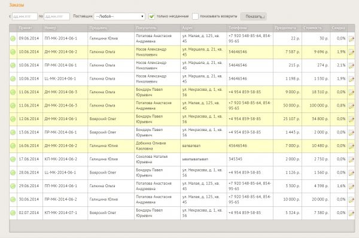Sort by the Стоимость column header

pos(312,28)
